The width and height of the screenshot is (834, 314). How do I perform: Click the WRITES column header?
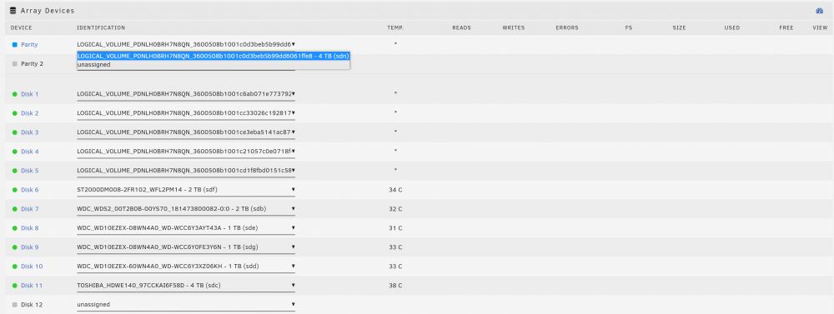click(514, 27)
